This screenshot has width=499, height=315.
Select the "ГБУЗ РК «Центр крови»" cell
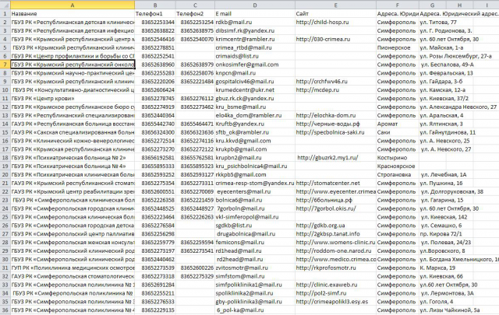73,99
